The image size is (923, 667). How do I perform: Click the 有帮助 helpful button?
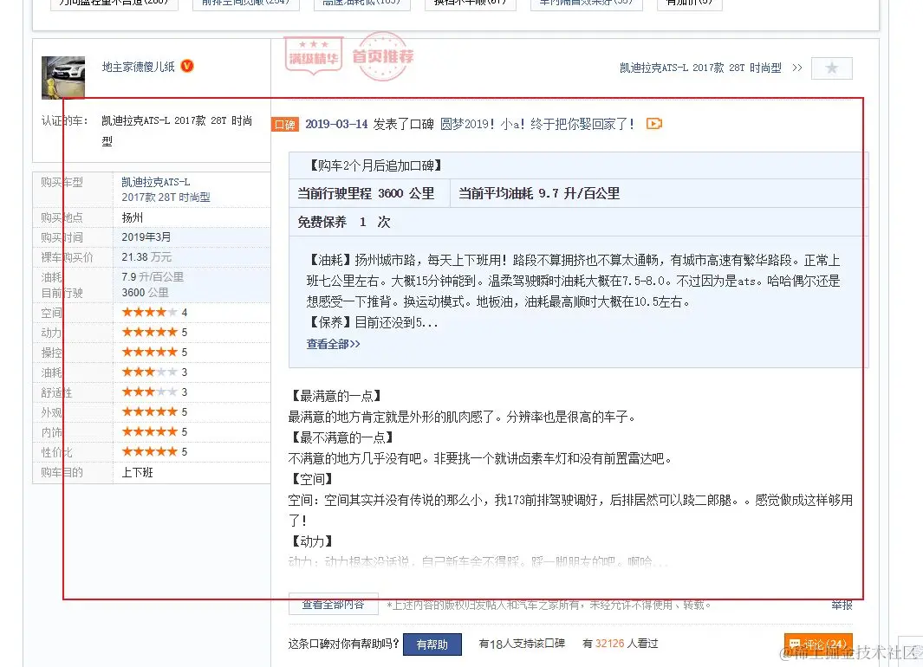(x=432, y=644)
